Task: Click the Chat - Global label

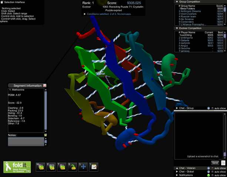Action: [x=187, y=172]
